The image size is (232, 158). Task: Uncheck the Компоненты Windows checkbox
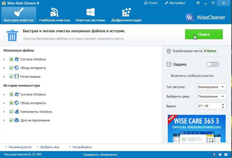click(x=11, y=111)
